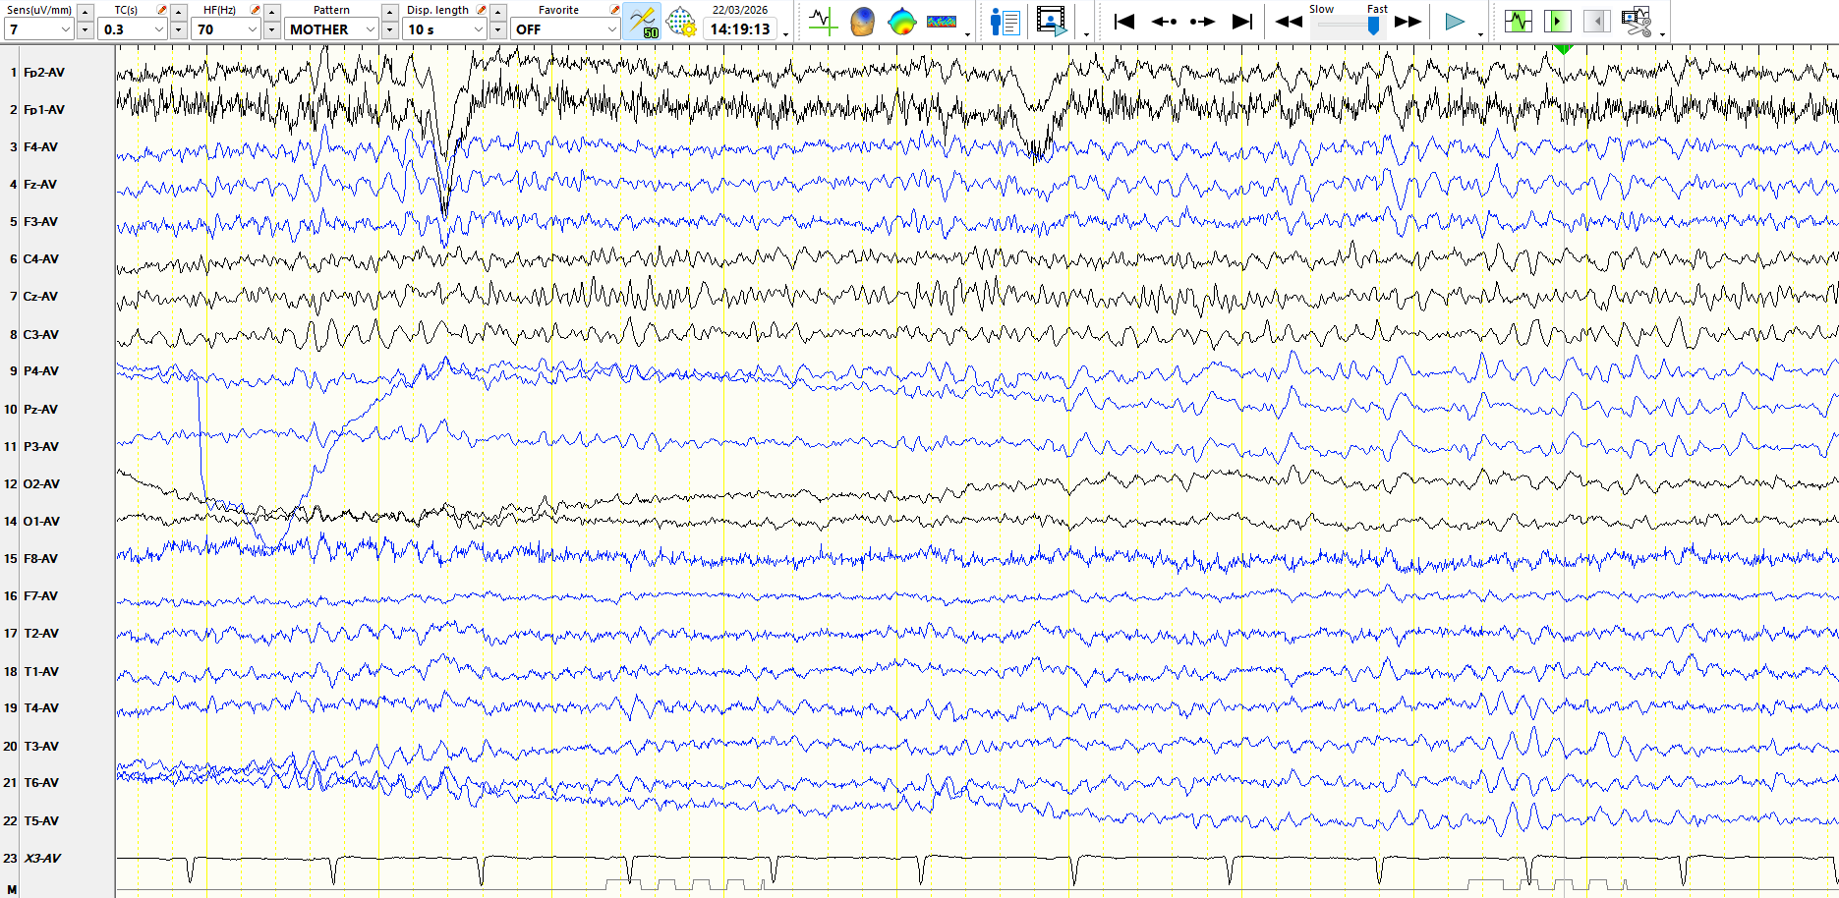Click the HF(Hz) down arrow

pyautogui.click(x=272, y=30)
